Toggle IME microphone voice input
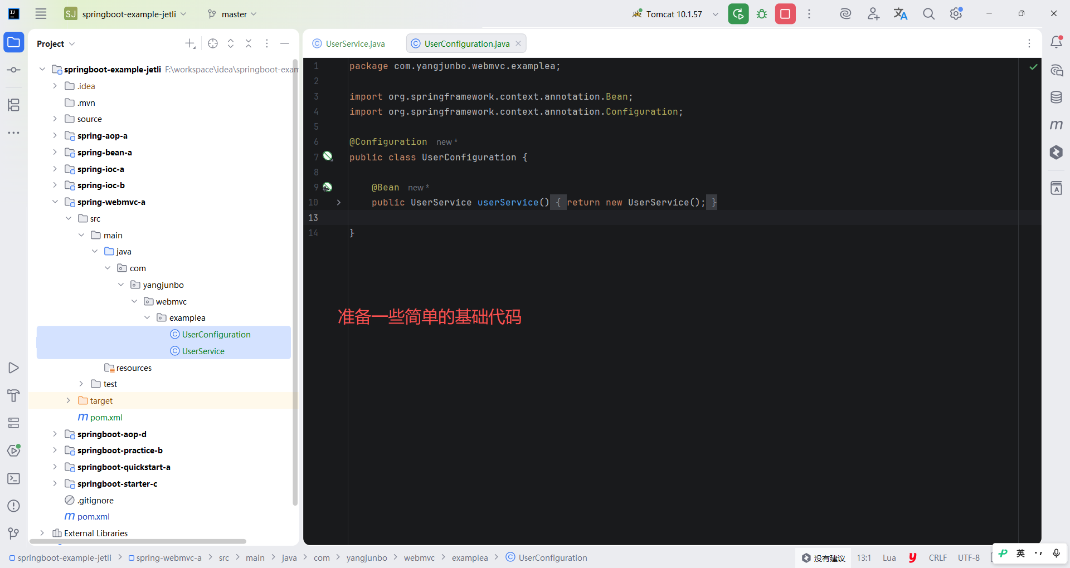The height and width of the screenshot is (568, 1070). [x=1056, y=553]
